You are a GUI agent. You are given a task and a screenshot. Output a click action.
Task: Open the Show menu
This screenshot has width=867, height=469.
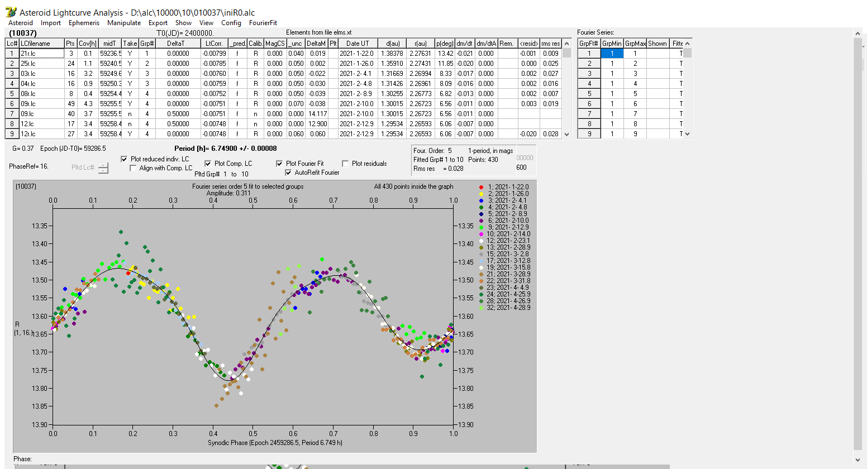coord(183,23)
